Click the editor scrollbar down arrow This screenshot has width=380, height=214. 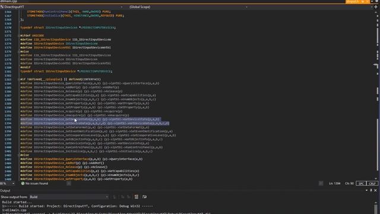pos(376,179)
